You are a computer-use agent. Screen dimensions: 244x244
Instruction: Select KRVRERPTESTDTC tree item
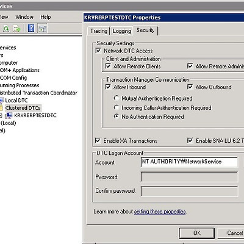[35, 115]
